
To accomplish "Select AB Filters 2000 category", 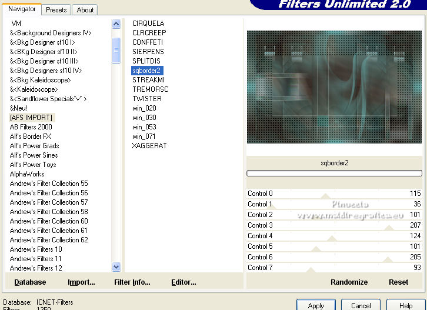I will pyautogui.click(x=31, y=127).
